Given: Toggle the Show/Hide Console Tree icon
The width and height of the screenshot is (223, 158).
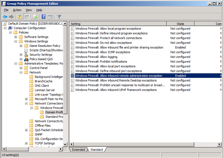Looking at the screenshot, I should pos(27,17).
